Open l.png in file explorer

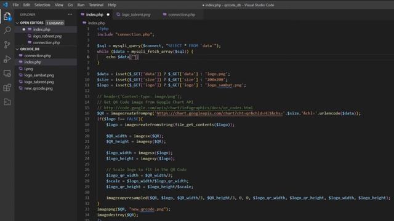pyautogui.click(x=28, y=69)
